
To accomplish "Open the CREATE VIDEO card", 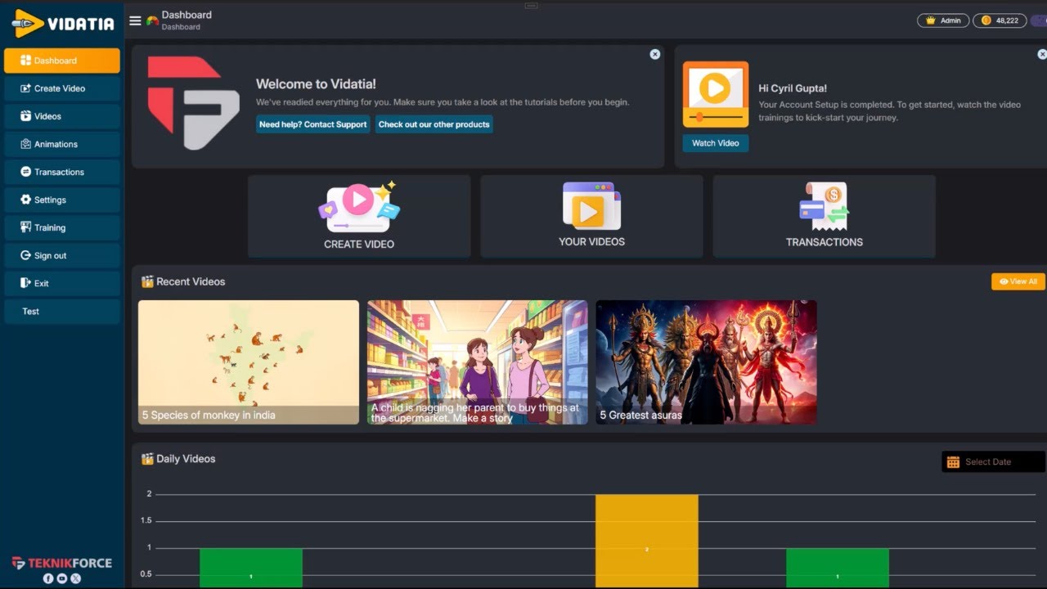I will 359,216.
